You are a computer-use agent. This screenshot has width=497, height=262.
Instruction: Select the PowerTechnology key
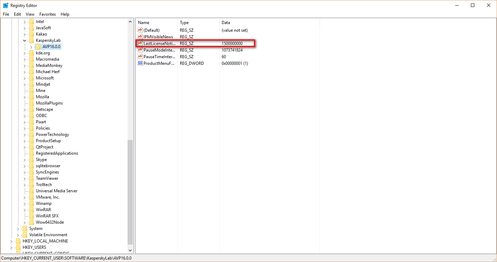coord(52,134)
